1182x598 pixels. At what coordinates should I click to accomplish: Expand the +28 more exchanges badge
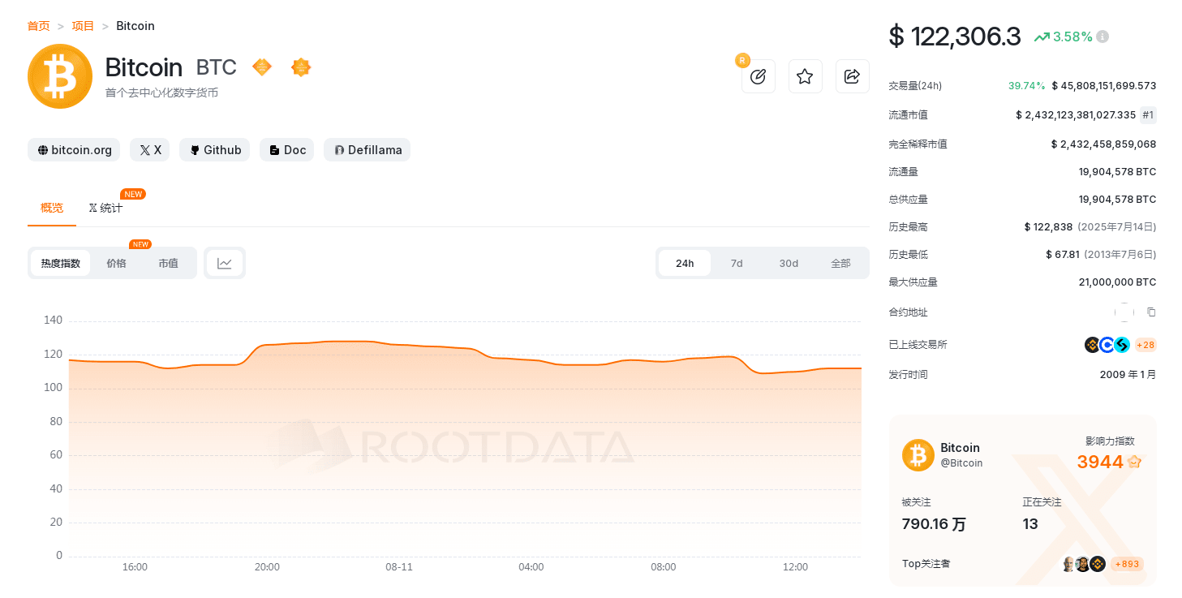coord(1145,345)
